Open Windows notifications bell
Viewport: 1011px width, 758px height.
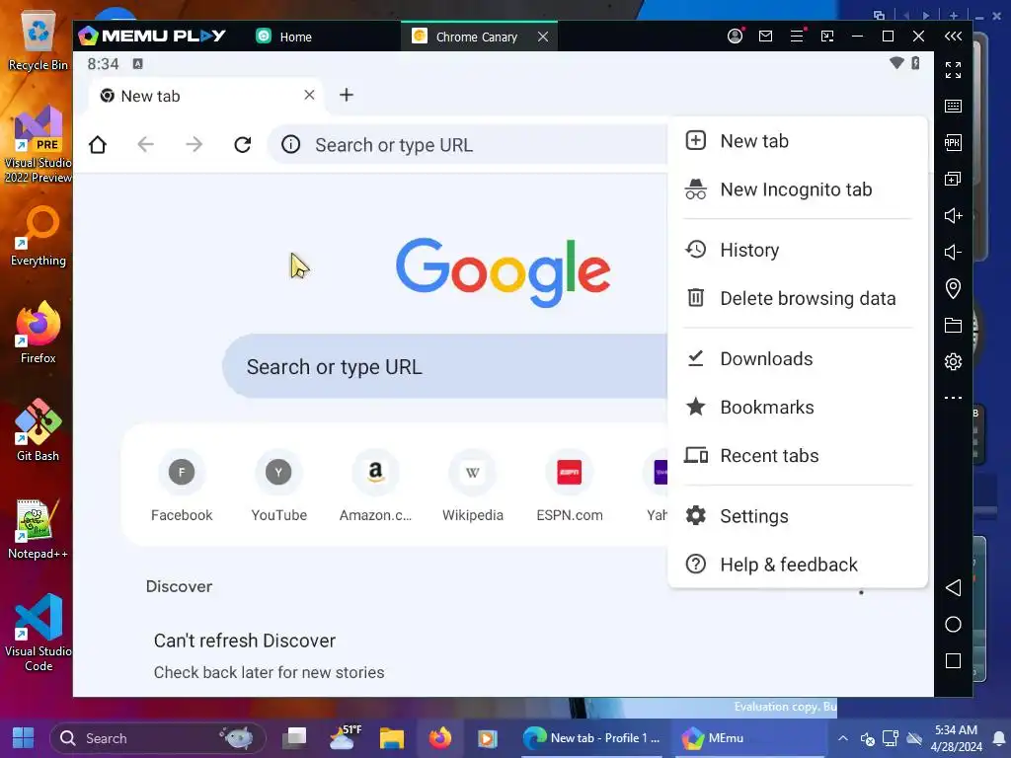point(999,738)
